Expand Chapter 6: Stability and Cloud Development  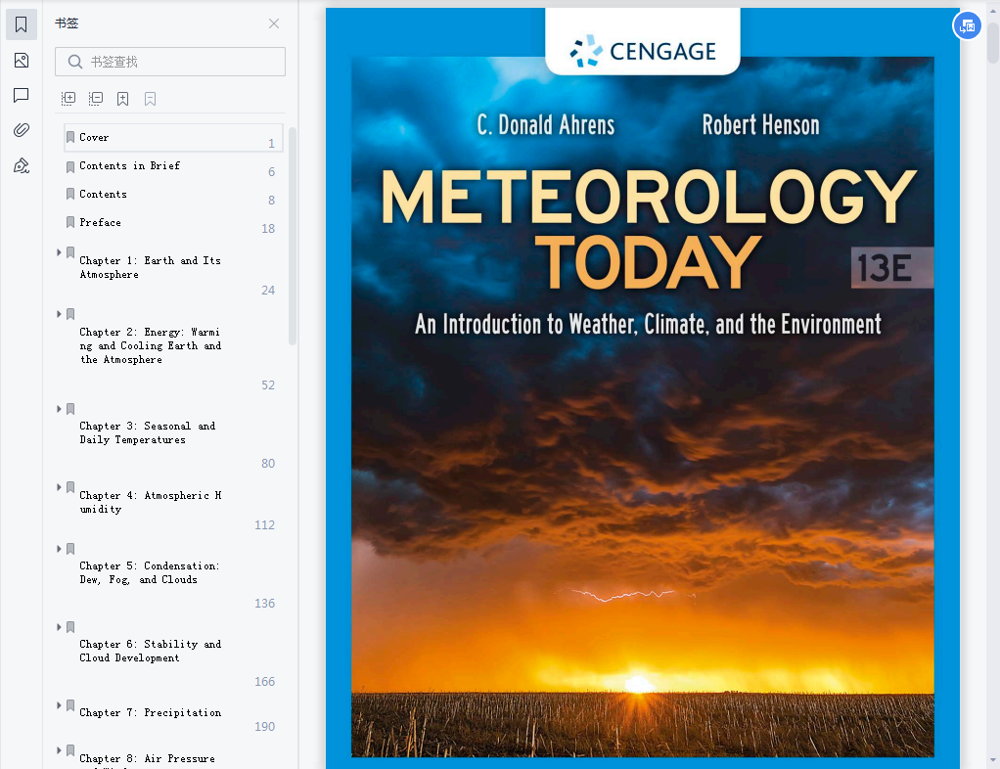[x=59, y=627]
